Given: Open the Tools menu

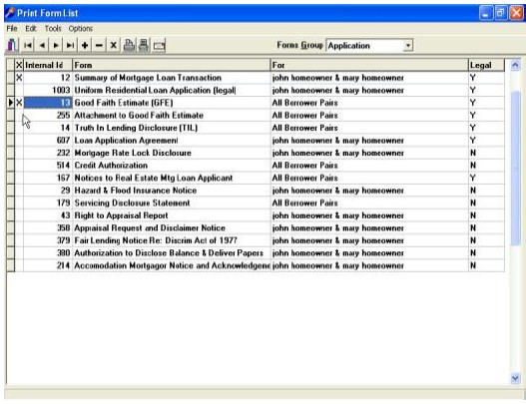Looking at the screenshot, I should click(53, 29).
